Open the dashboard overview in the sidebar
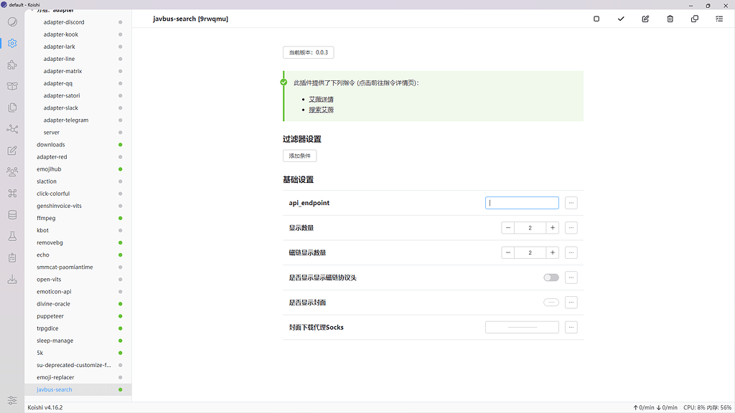735x413 pixels. 11,22
